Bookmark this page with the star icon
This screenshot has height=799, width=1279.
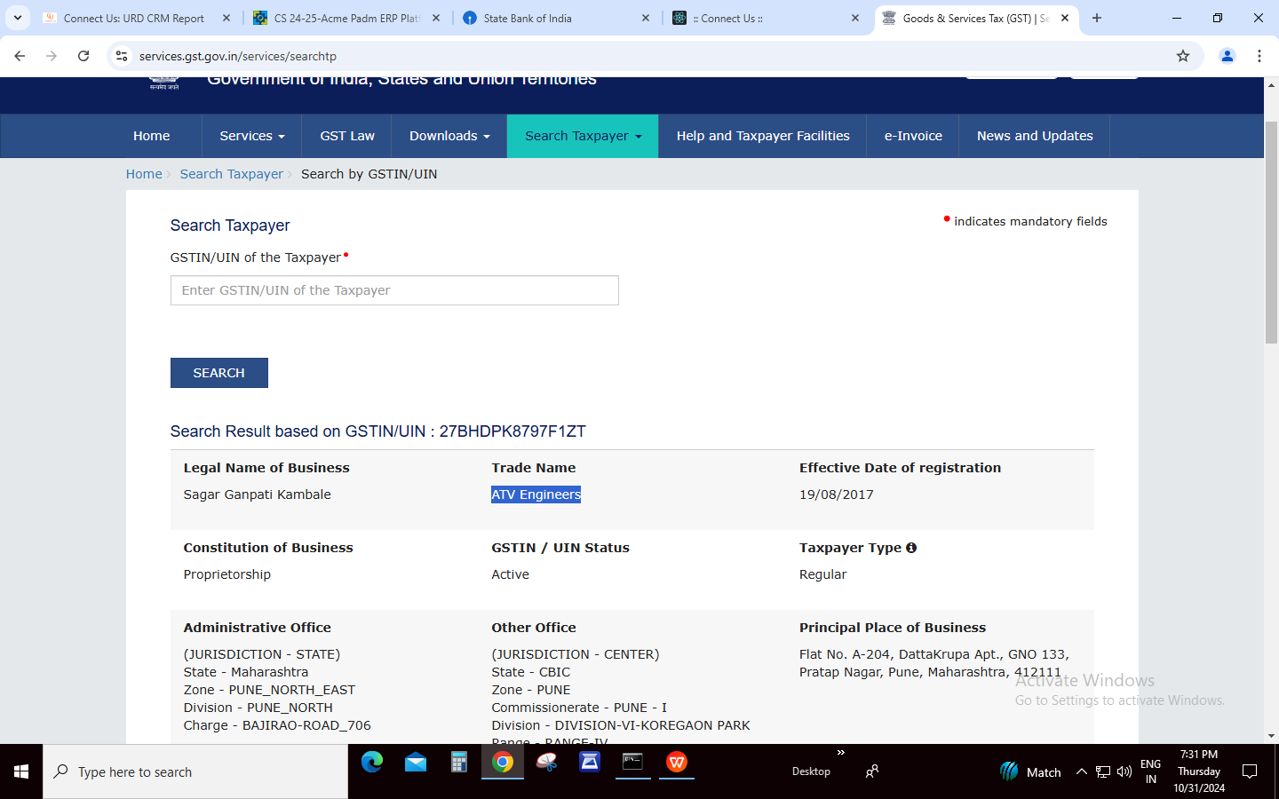coord(1183,56)
